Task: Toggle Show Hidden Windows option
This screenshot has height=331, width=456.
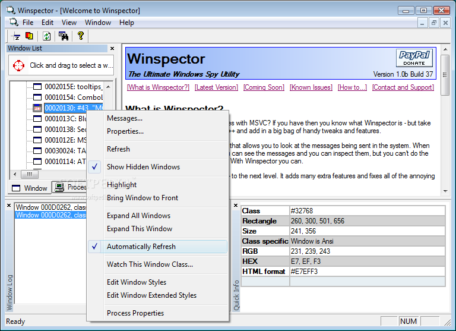Action: [x=143, y=167]
